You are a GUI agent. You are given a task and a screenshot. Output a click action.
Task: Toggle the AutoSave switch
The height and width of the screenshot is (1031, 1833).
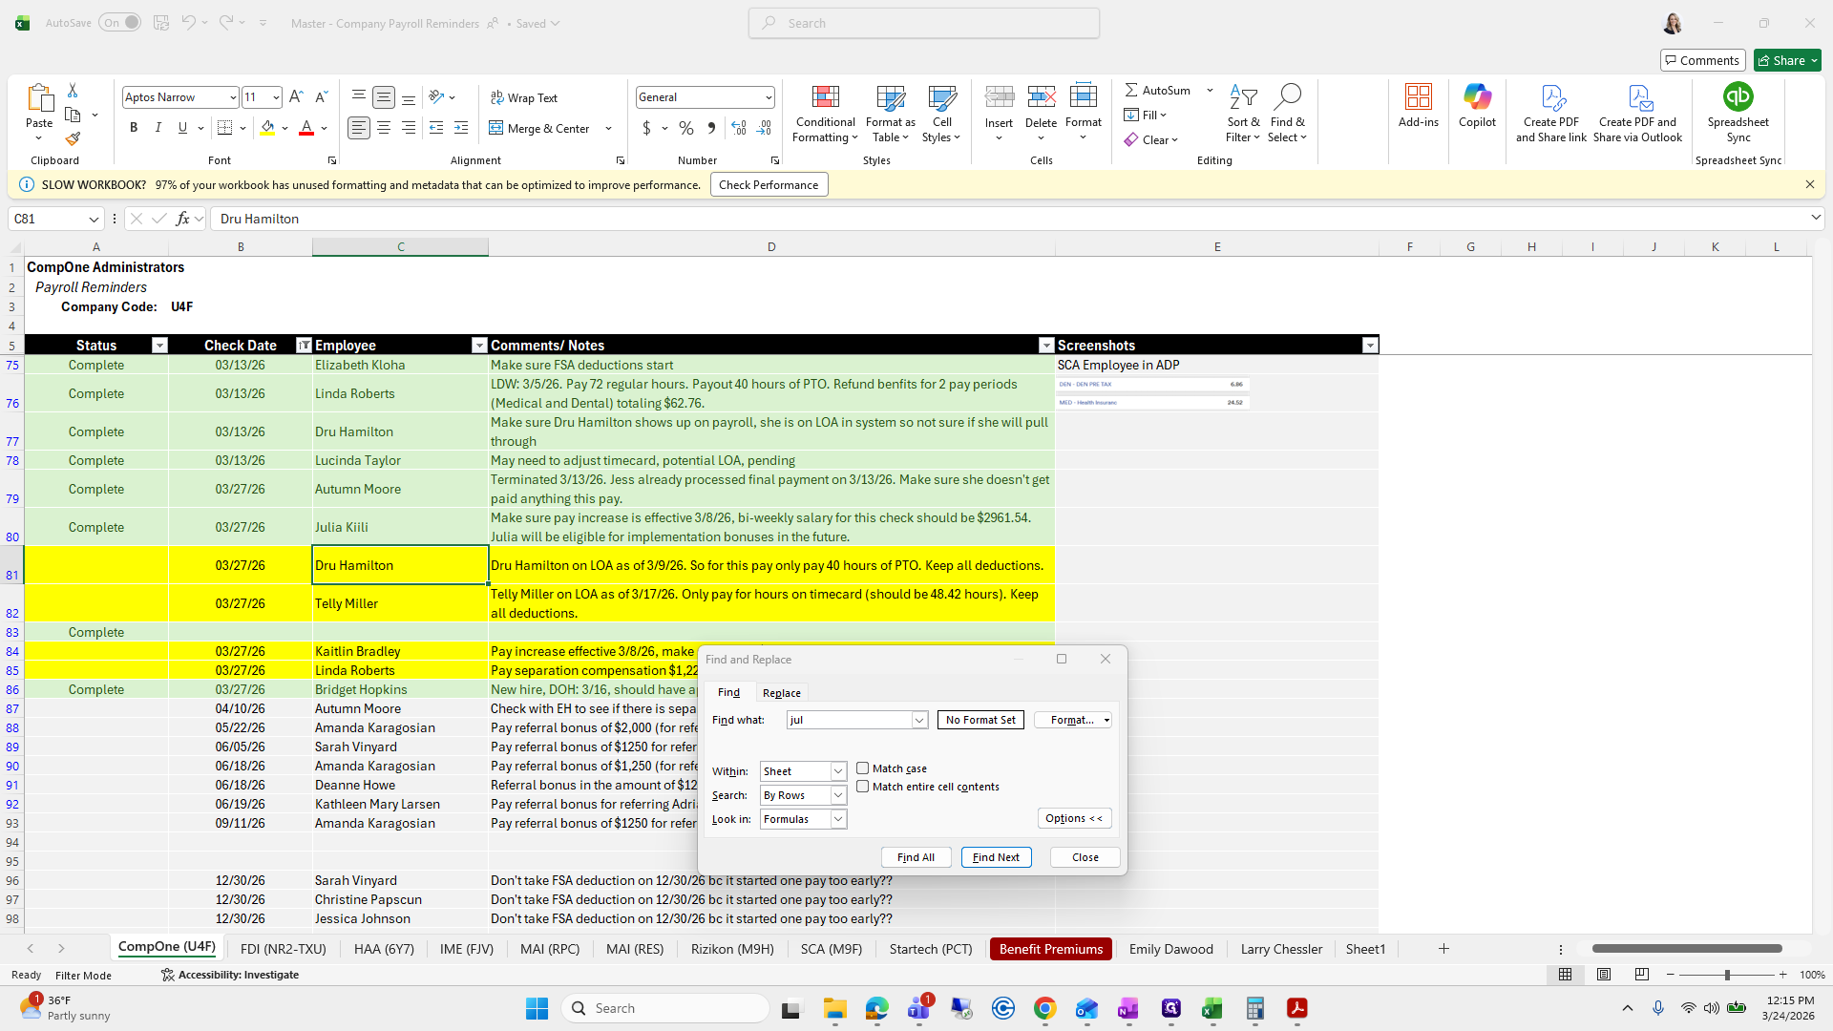pyautogui.click(x=119, y=23)
